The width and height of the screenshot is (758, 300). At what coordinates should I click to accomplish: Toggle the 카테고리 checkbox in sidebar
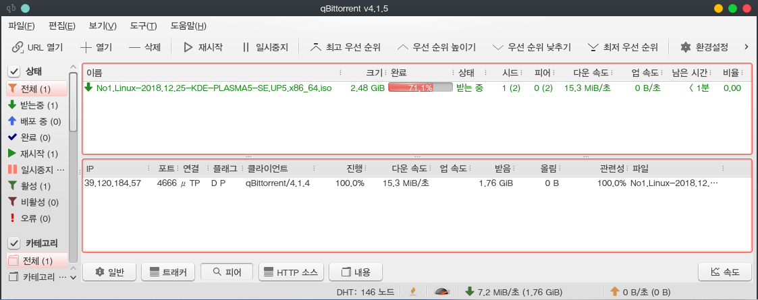coord(14,243)
